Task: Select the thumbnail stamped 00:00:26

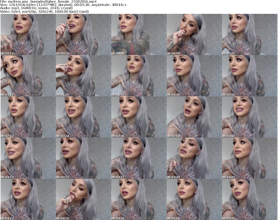Action: tap(84, 34)
